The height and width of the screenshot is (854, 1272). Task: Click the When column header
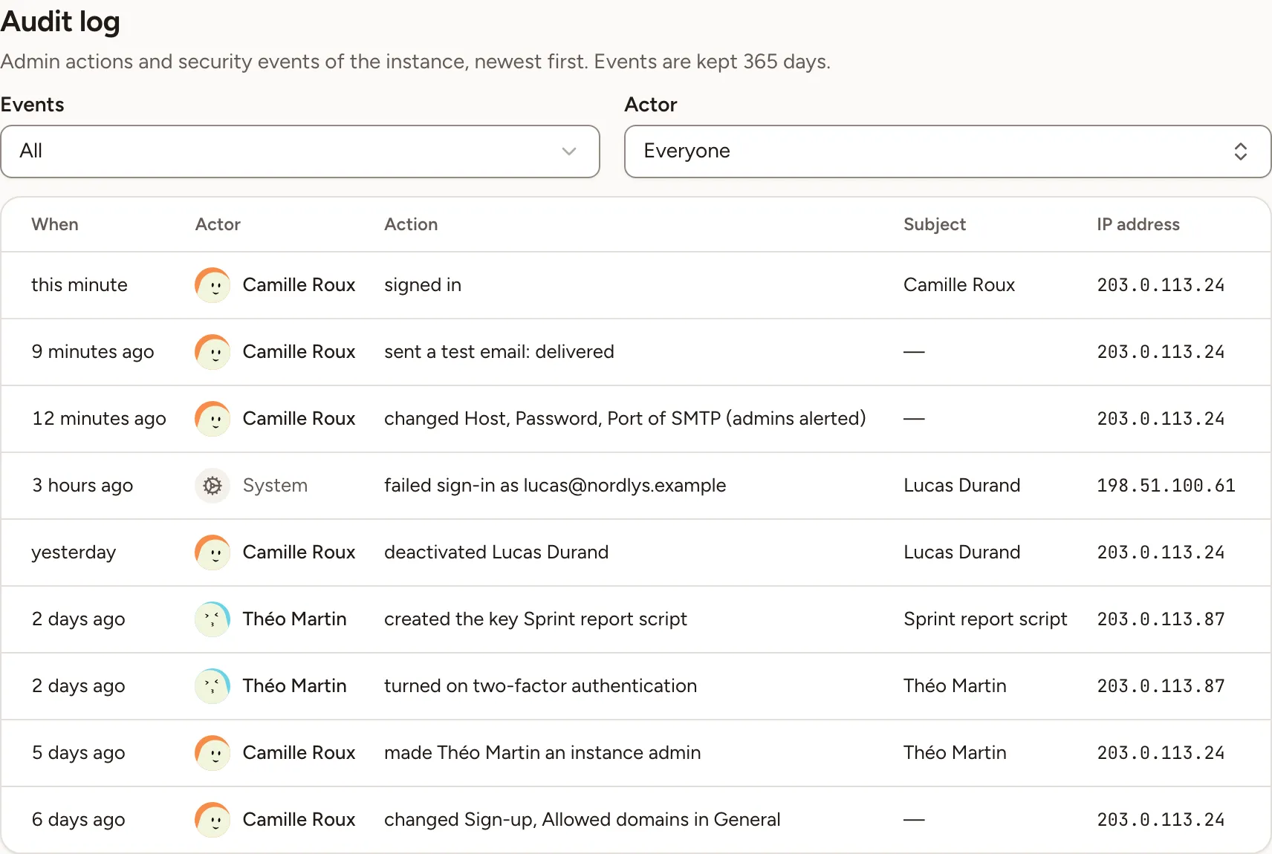click(x=55, y=224)
